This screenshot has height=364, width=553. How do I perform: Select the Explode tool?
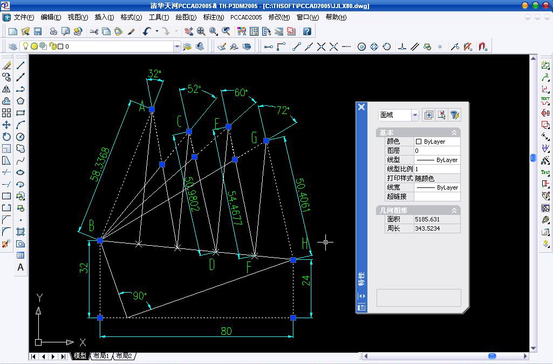tap(6, 244)
